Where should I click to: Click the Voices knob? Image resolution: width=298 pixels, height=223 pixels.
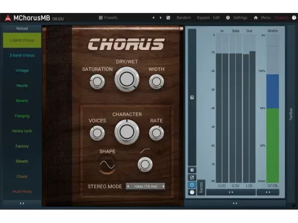[x=97, y=133]
